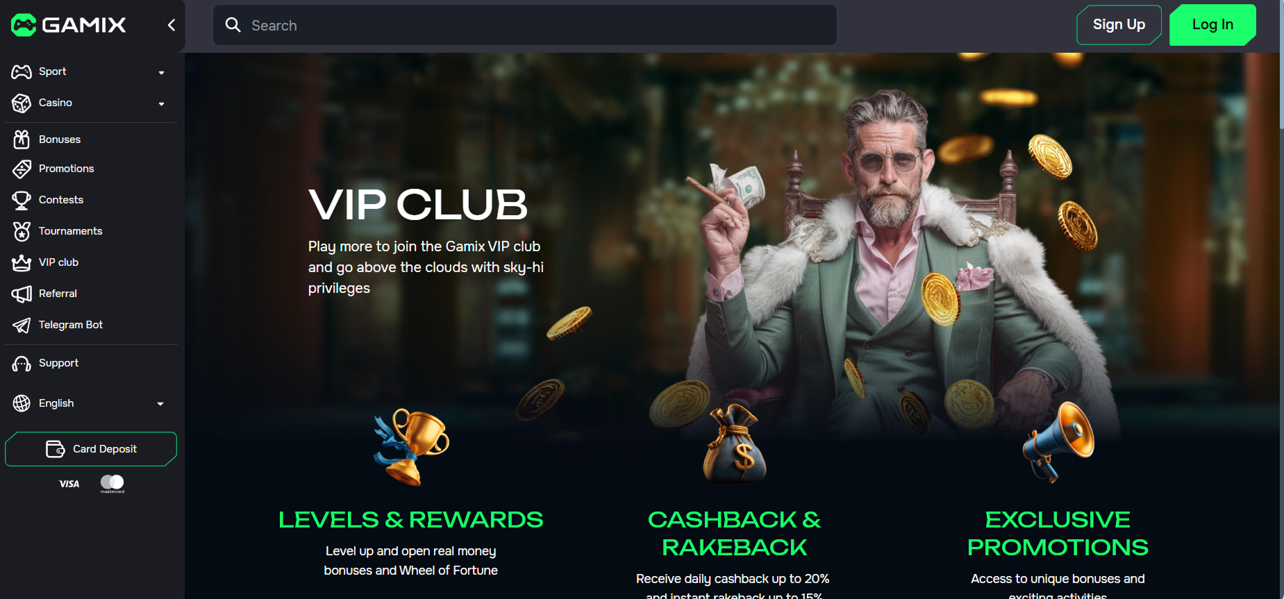Click the Referral megaphone icon
The width and height of the screenshot is (1284, 599).
22,294
